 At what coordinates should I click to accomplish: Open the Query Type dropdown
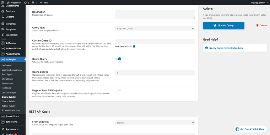155,28
